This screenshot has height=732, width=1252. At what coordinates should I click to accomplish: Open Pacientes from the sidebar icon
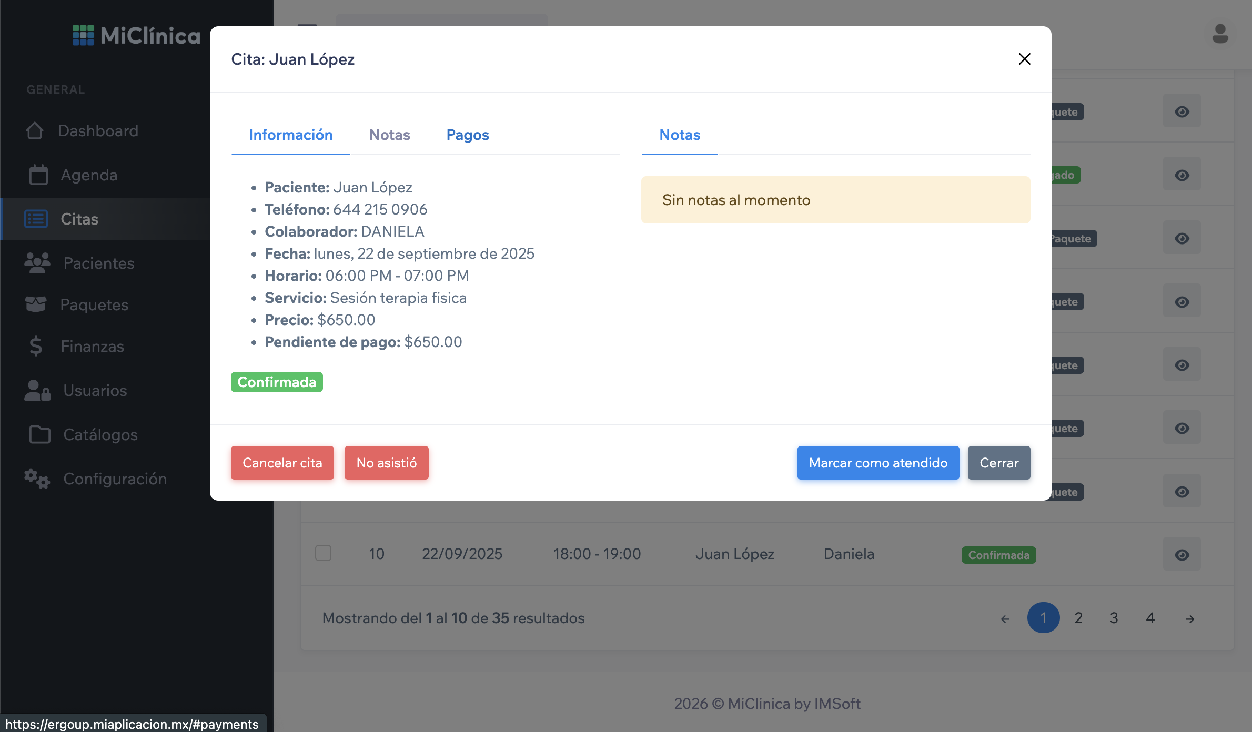point(37,263)
